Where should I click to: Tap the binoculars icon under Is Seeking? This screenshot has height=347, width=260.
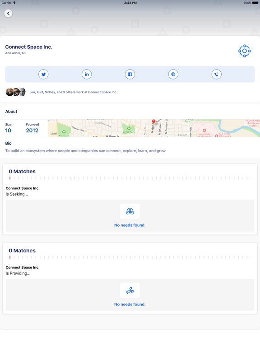pos(130,211)
